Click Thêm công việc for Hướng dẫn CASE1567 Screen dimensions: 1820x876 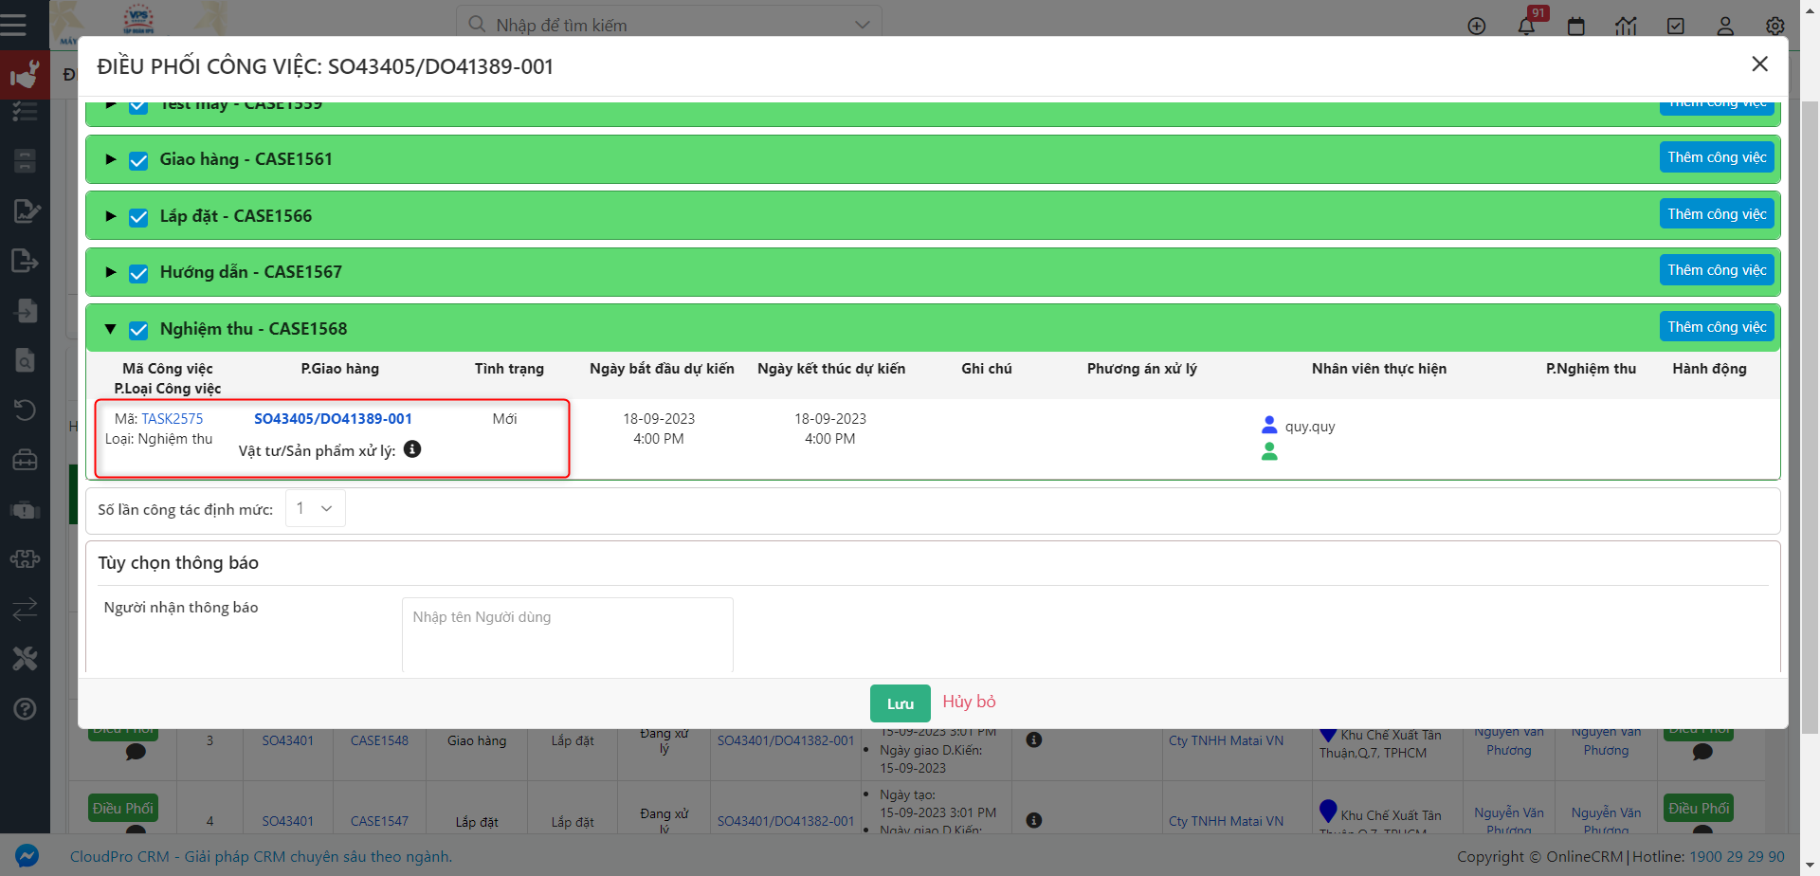coord(1717,270)
